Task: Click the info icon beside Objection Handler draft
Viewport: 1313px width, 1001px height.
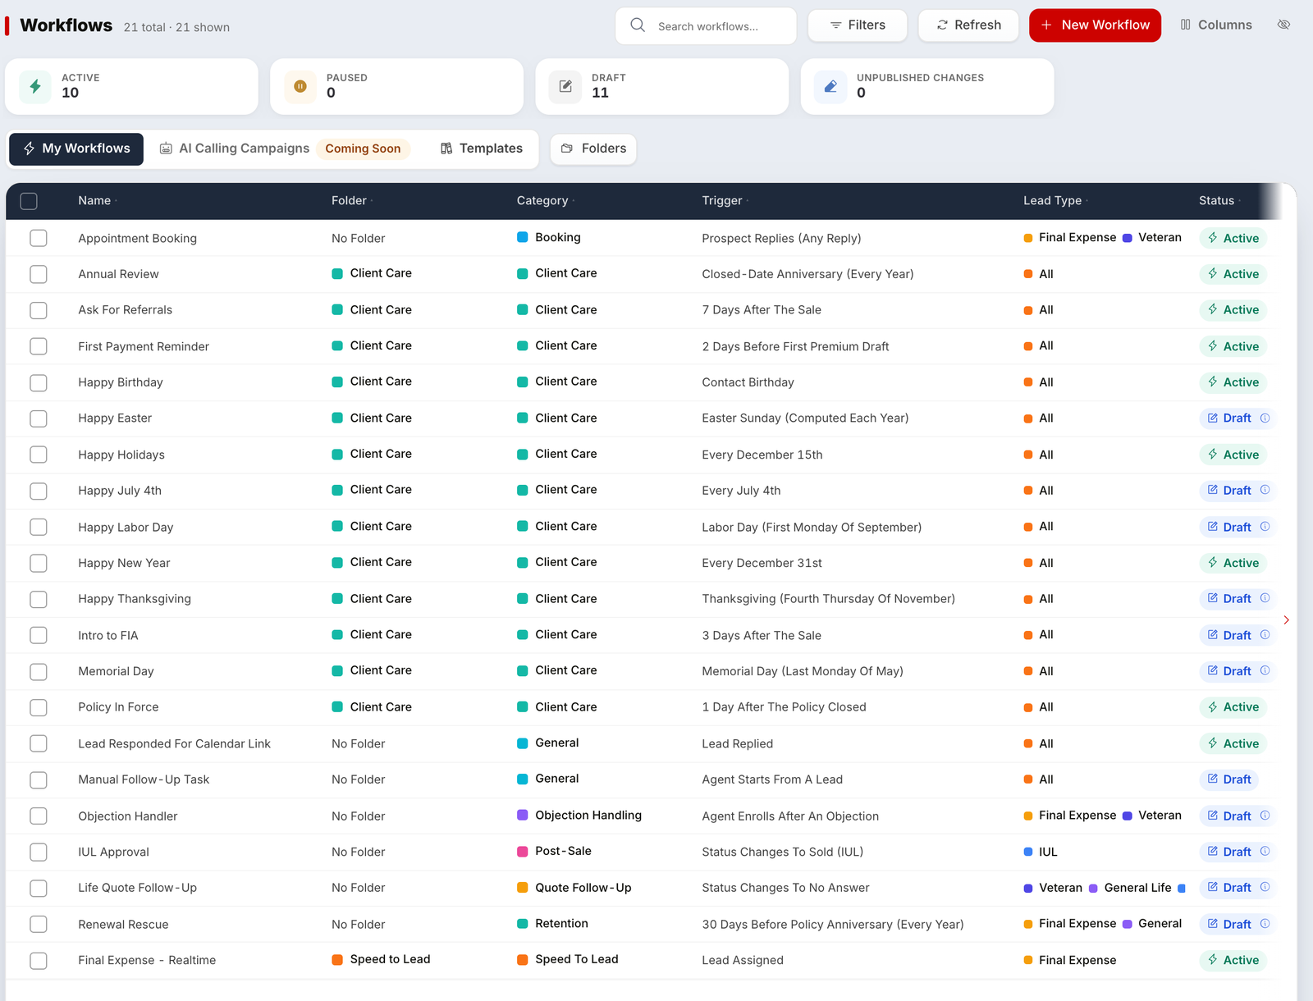Action: coord(1265,815)
